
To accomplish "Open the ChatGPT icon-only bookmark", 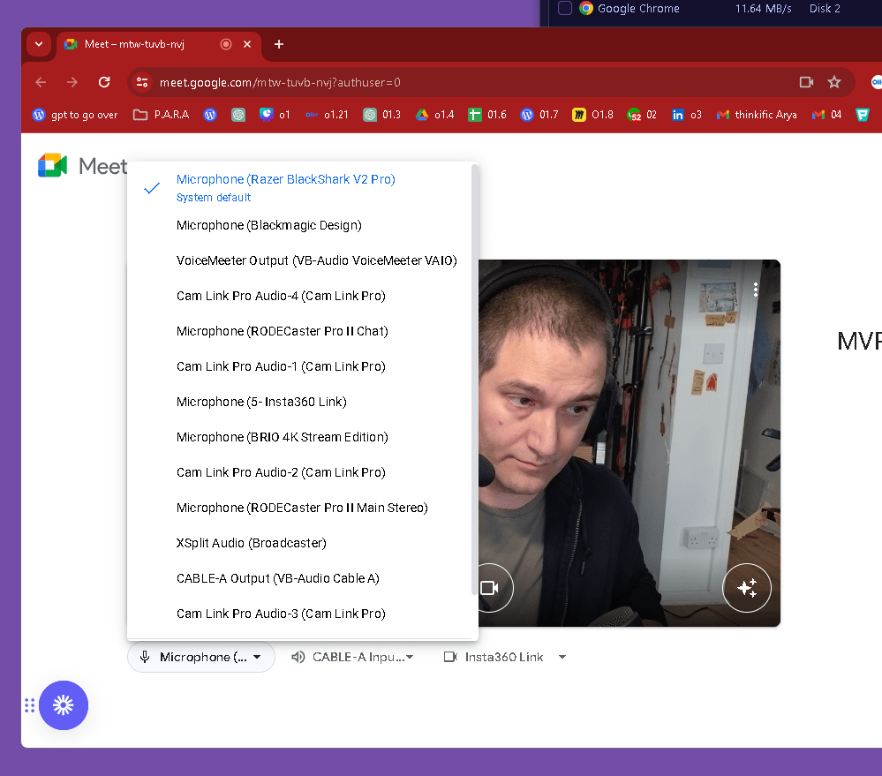I will (238, 116).
